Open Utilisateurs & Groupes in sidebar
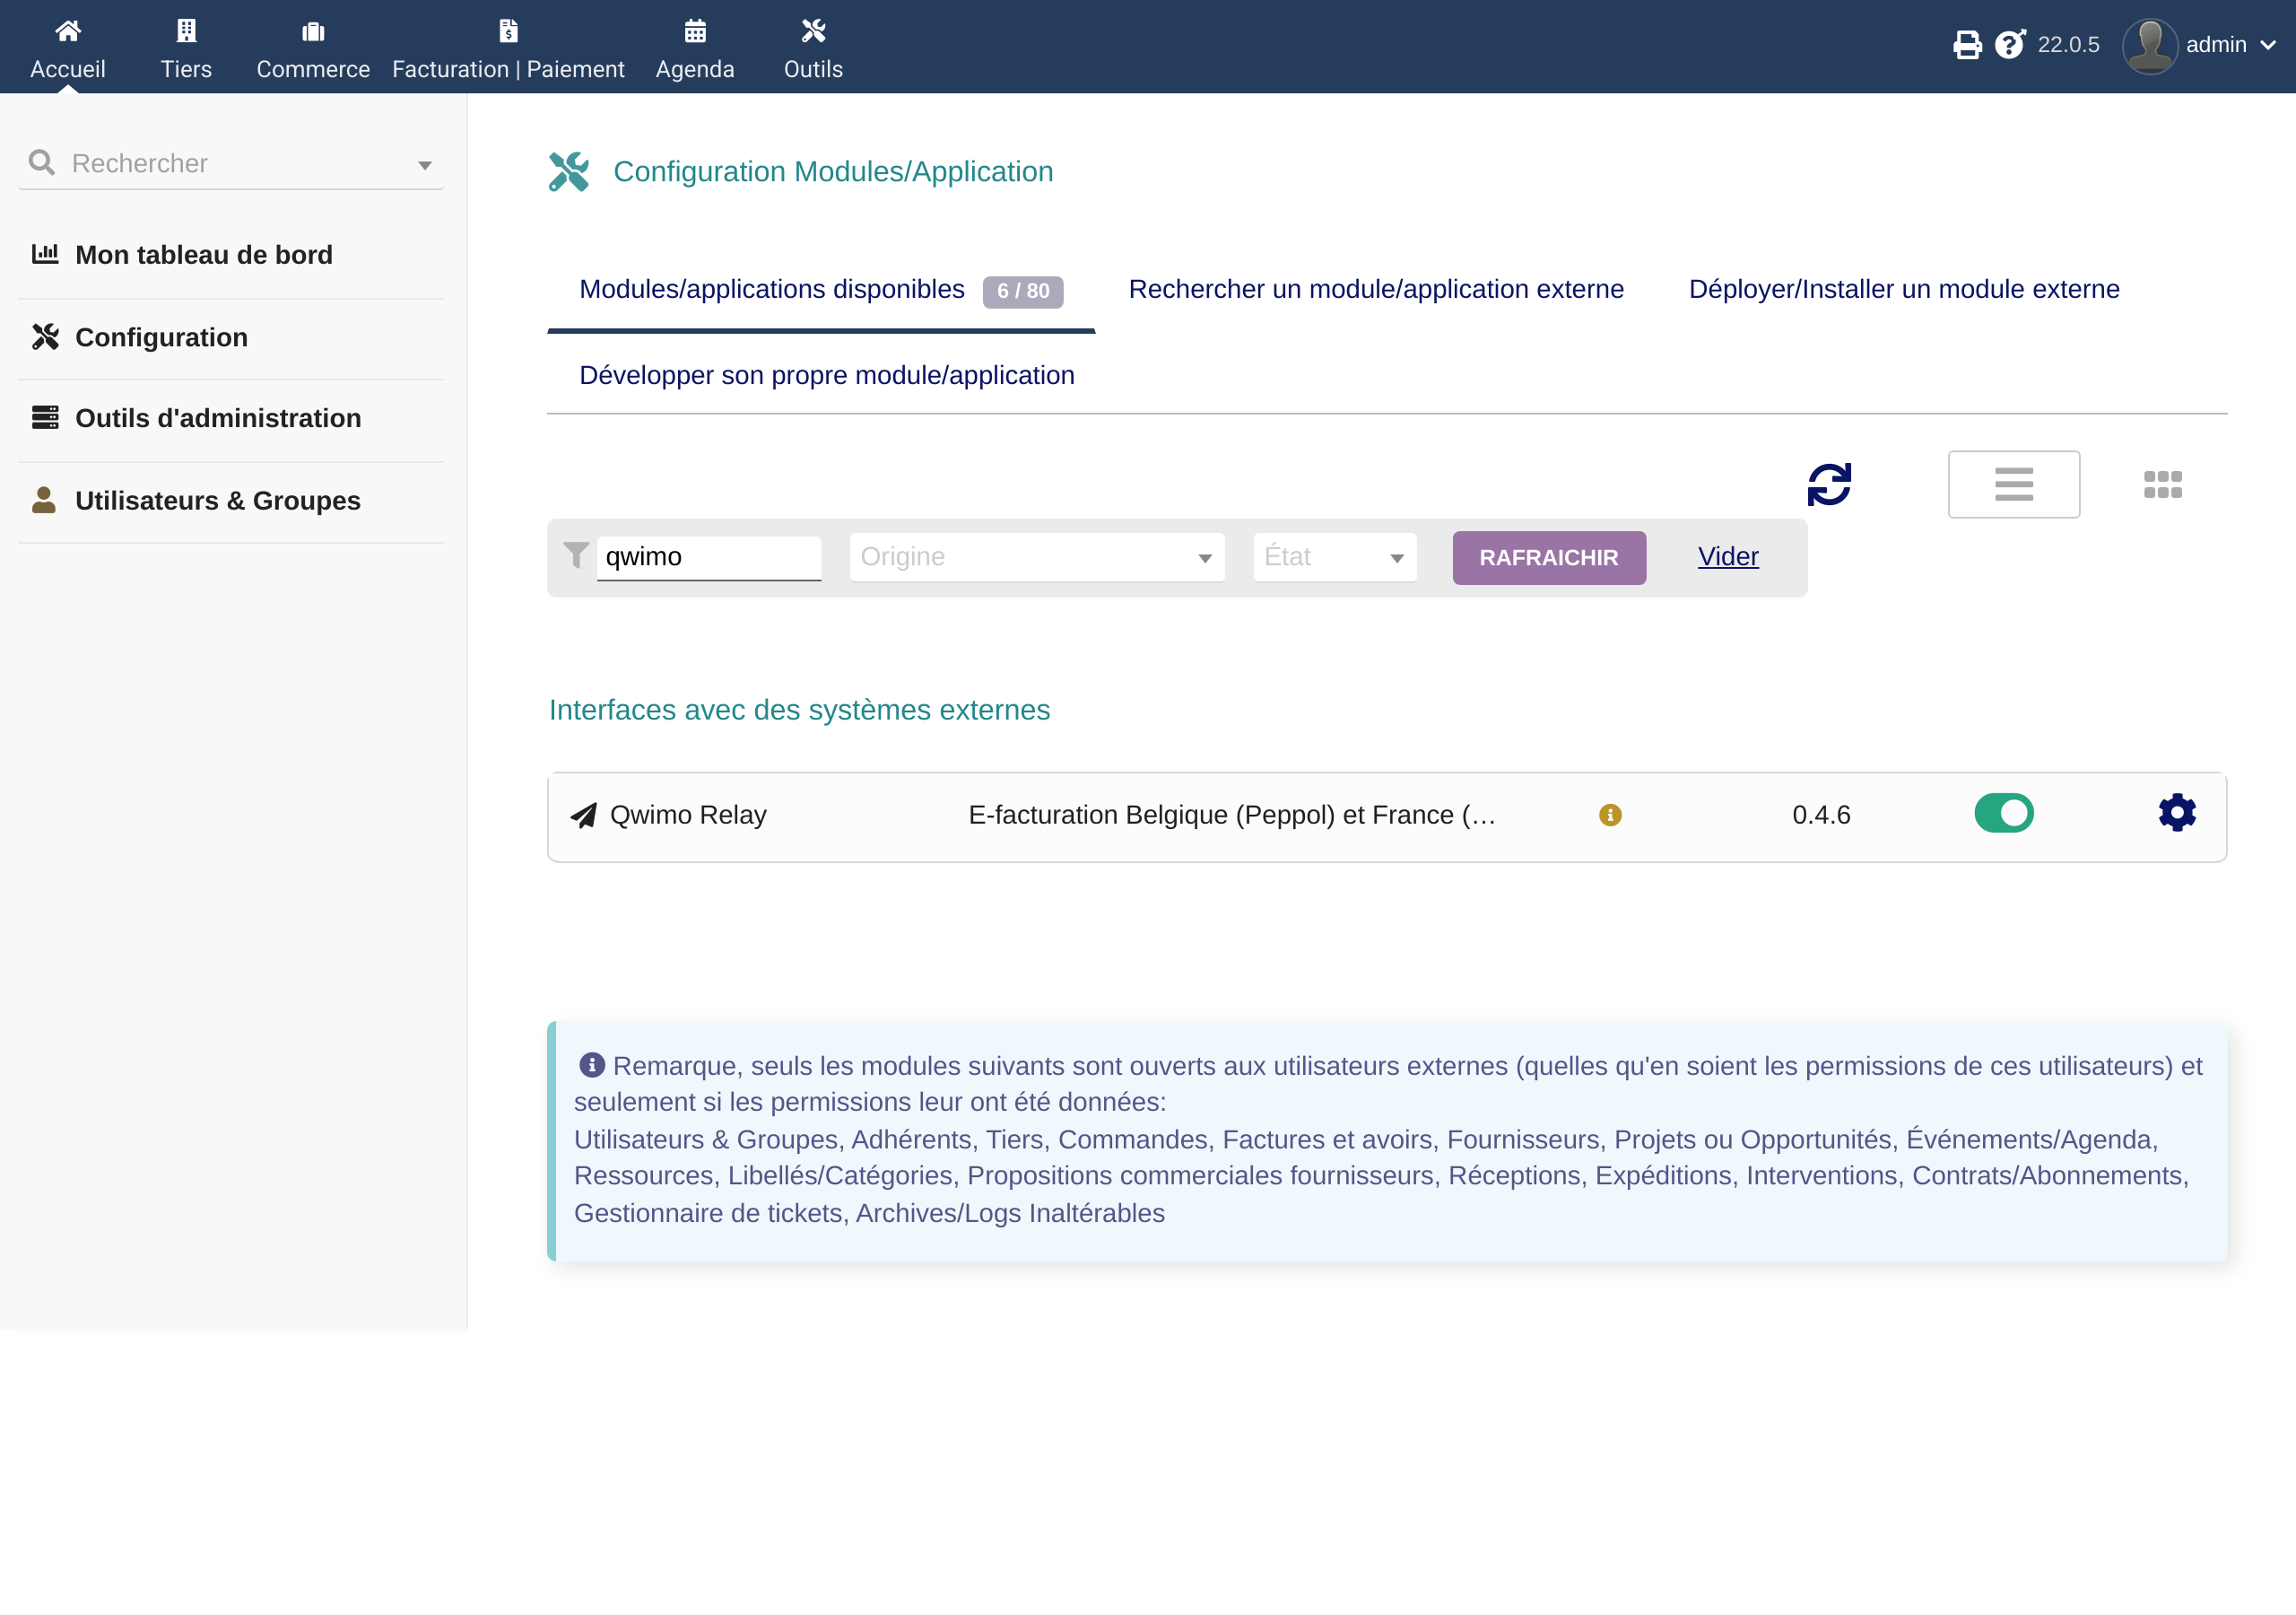Screen dimensions: 2296x1615 pyautogui.click(x=218, y=501)
